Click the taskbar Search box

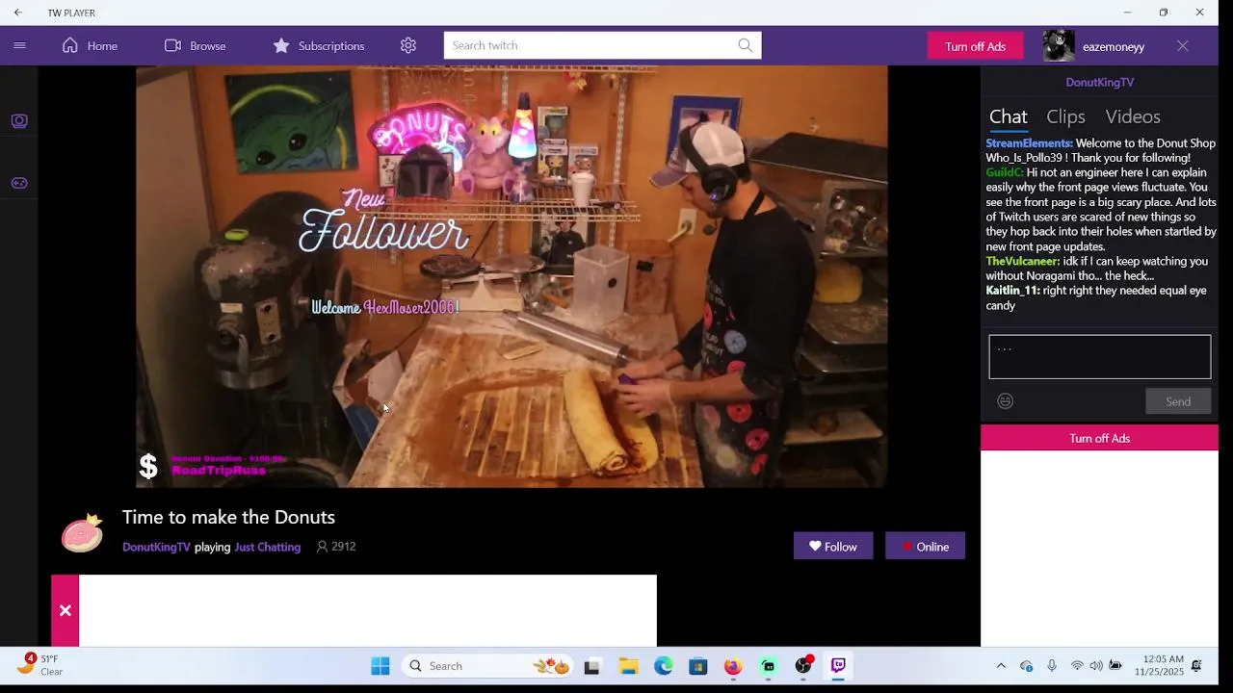[487, 666]
